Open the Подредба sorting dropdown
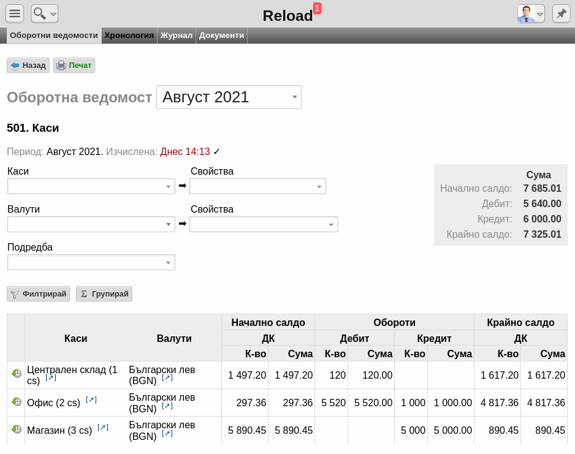The height and width of the screenshot is (454, 575). click(91, 262)
